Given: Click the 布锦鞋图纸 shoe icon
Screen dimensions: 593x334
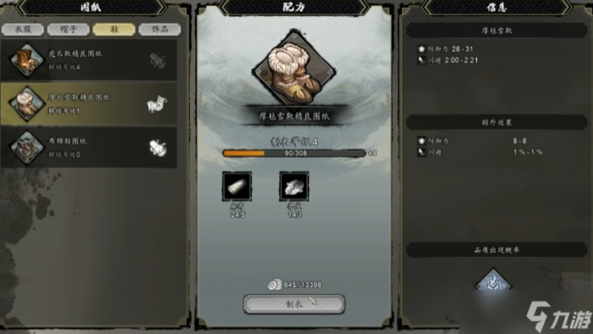Looking at the screenshot, I should (27, 147).
